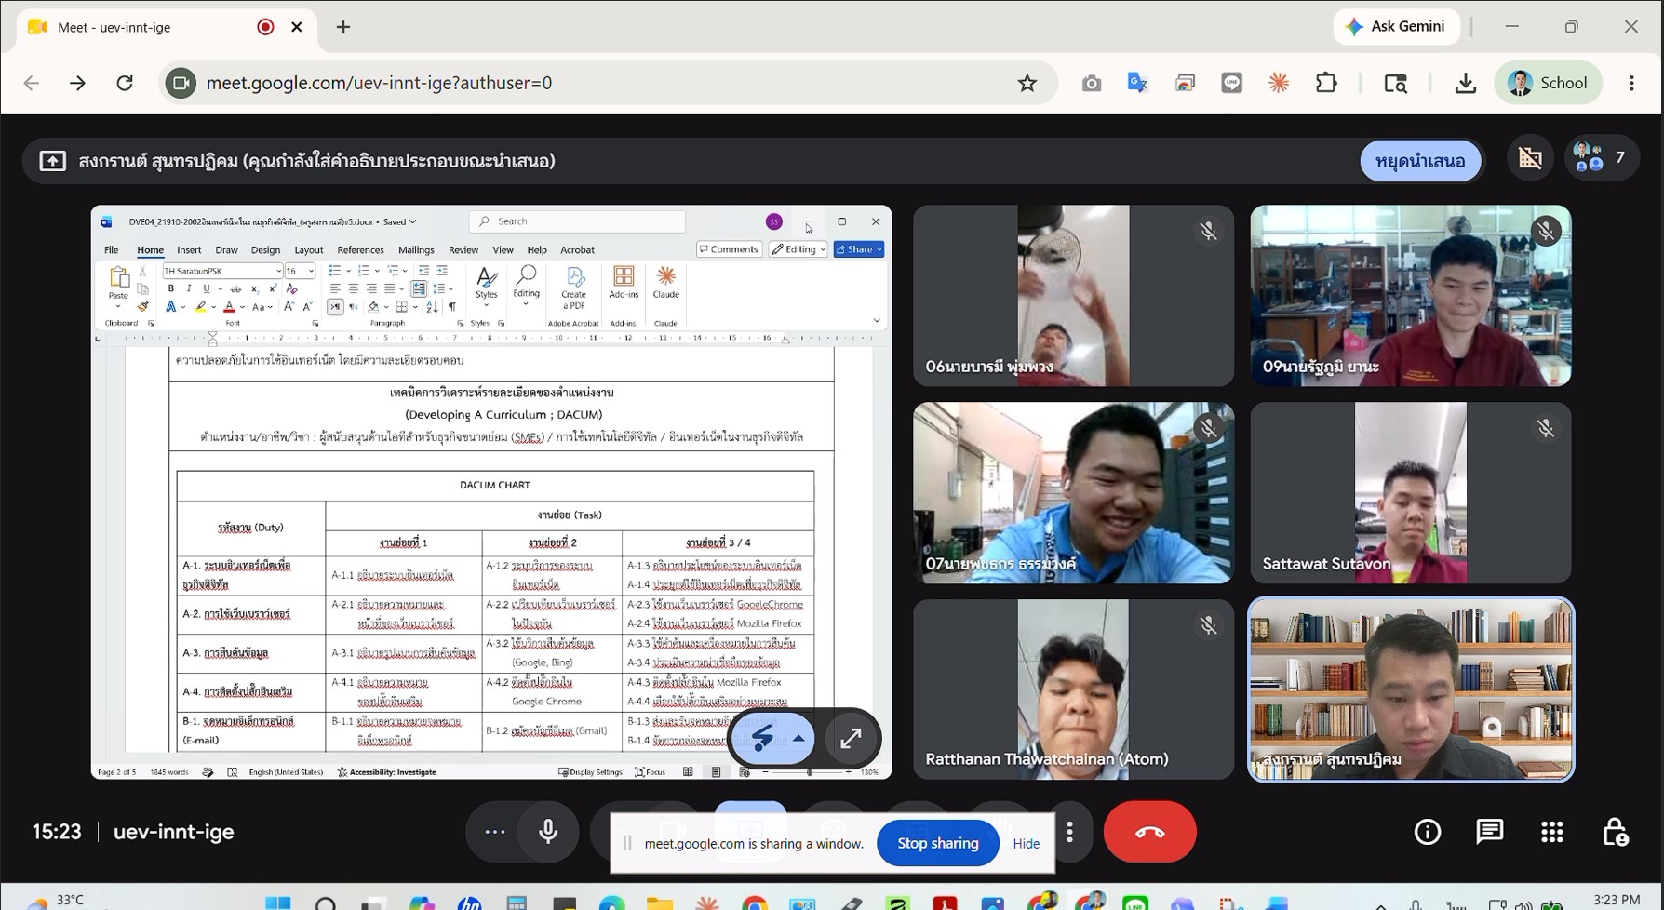Click the Ask Gemini button
The height and width of the screenshot is (910, 1664).
(x=1396, y=27)
